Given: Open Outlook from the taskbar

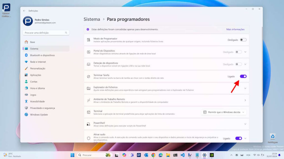Looking at the screenshot, I should click(x=146, y=155).
